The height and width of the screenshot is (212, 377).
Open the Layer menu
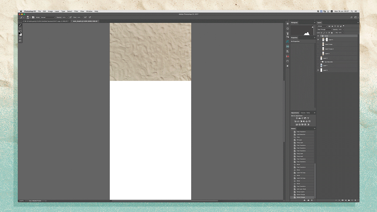click(57, 11)
